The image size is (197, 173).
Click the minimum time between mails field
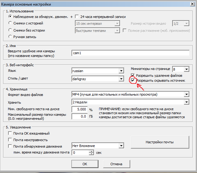click(80, 153)
